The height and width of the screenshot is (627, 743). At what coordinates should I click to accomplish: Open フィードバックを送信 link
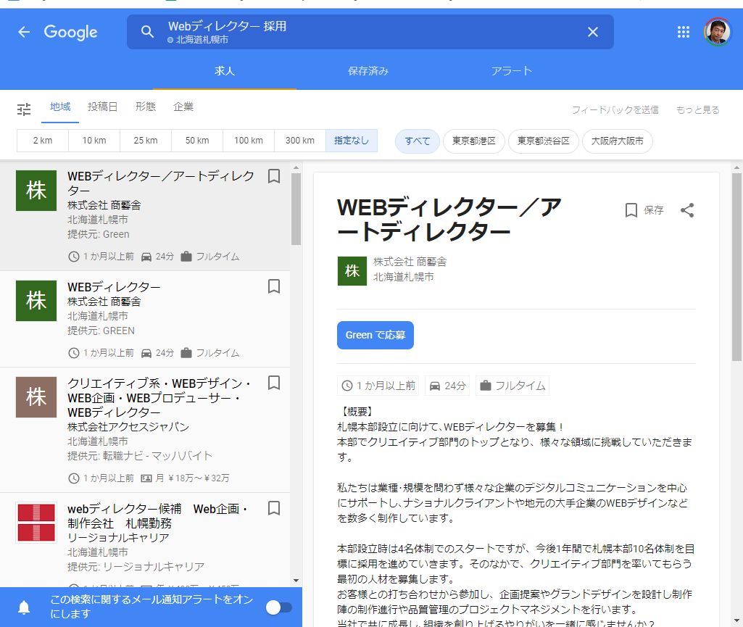point(615,110)
